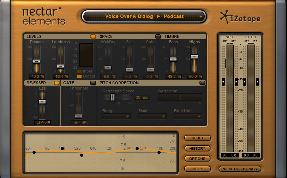Click the HELP button
This screenshot has height=178, width=287.
(x=197, y=169)
